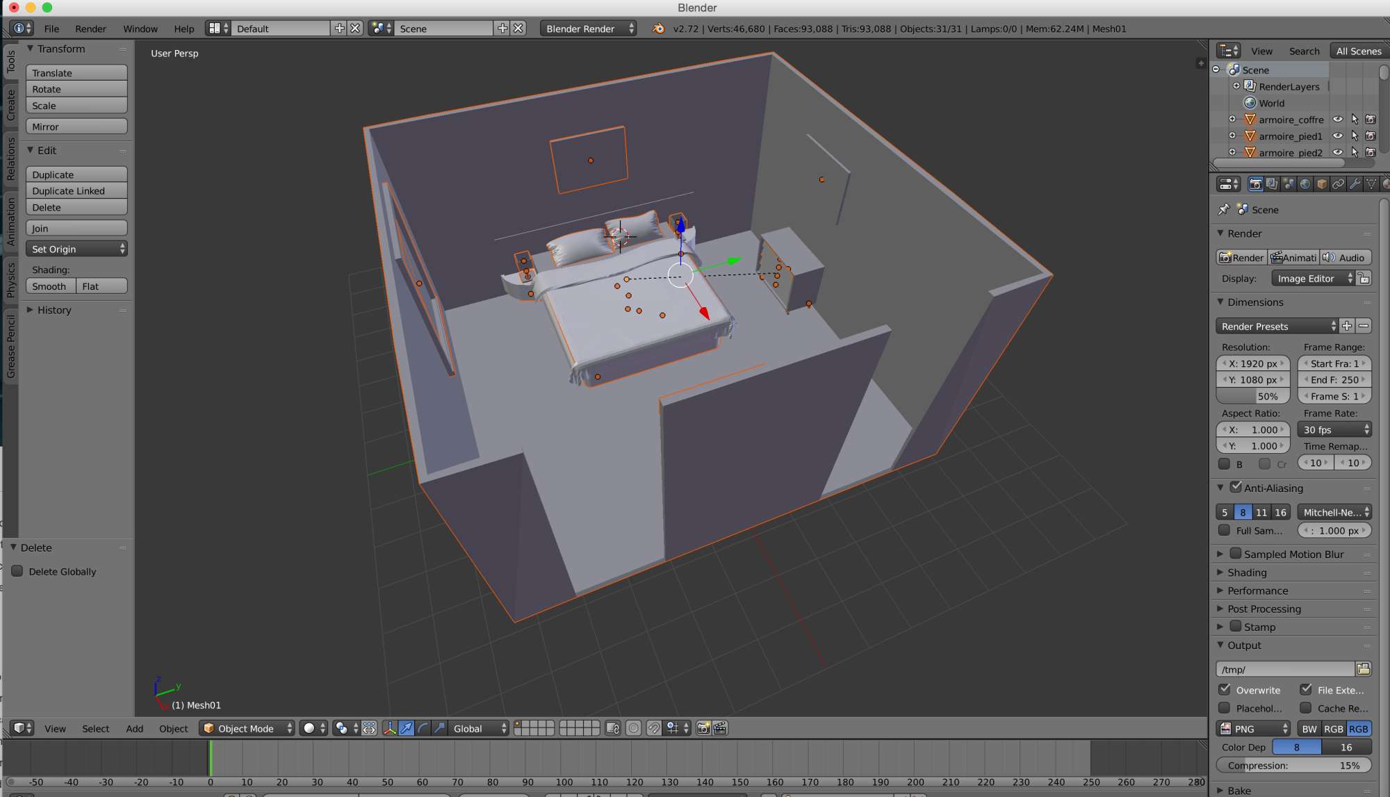Open the Set Origin dropdown

tap(76, 249)
